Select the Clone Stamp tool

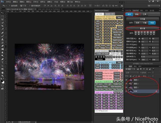point(2,39)
